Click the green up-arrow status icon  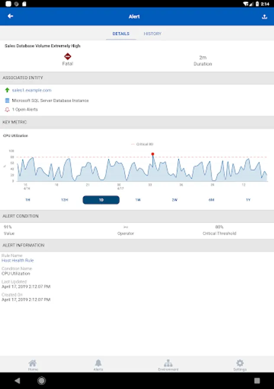pos(7,90)
